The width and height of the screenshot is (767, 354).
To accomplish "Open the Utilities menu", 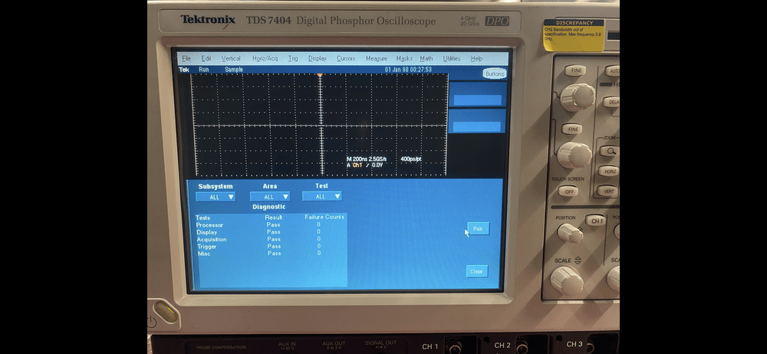I will point(452,58).
